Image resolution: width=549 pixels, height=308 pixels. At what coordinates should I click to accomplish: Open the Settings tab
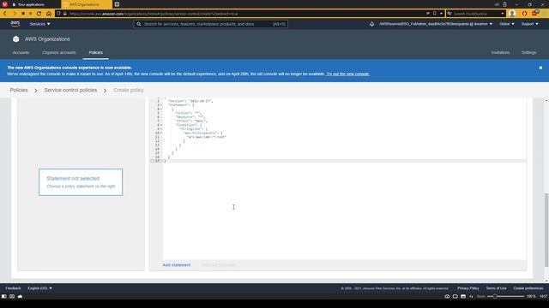(528, 52)
